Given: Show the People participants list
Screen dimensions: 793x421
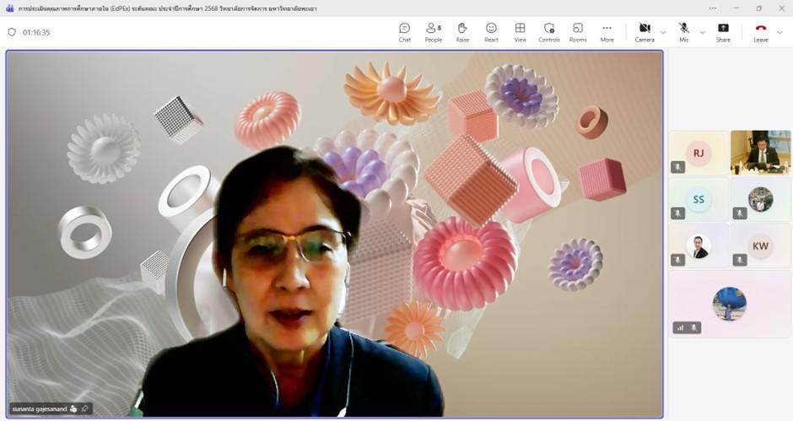Looking at the screenshot, I should click(x=434, y=32).
